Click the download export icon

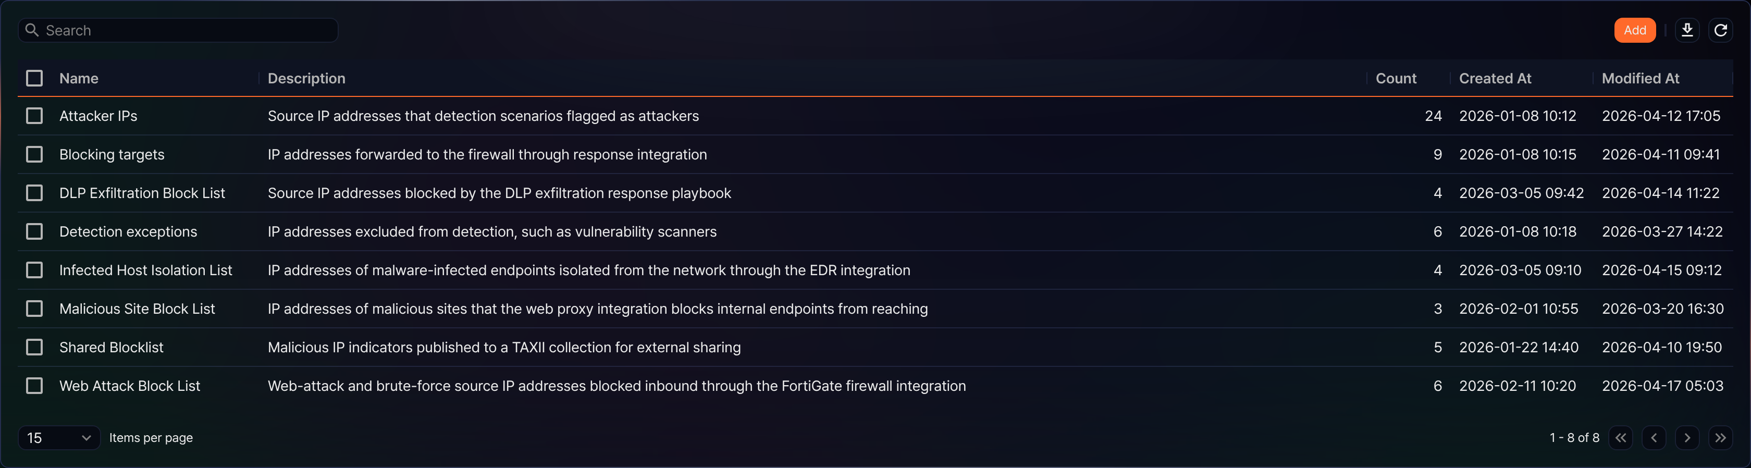click(1687, 30)
